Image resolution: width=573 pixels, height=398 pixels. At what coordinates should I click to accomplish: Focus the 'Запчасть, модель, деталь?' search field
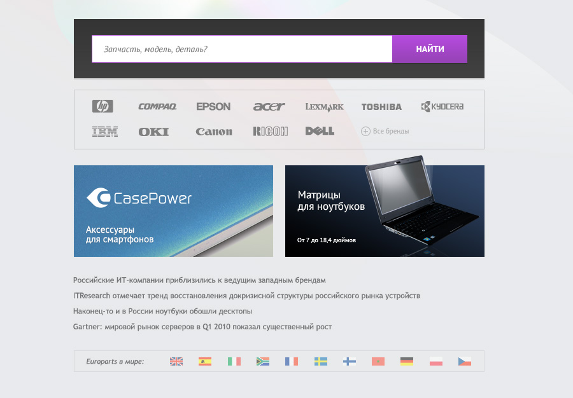[x=242, y=49]
